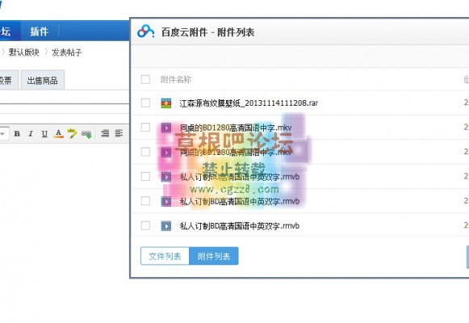This screenshot has height=323, width=469.
Task: Select the 出售商品 post type tab
Action: coord(43,80)
